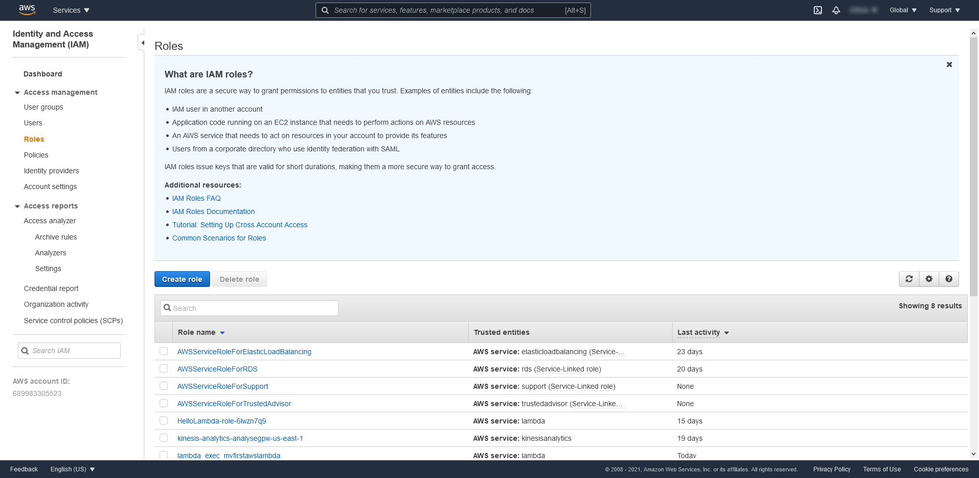Image resolution: width=979 pixels, height=478 pixels.
Task: Open Service control policies (SCPs)
Action: point(73,321)
